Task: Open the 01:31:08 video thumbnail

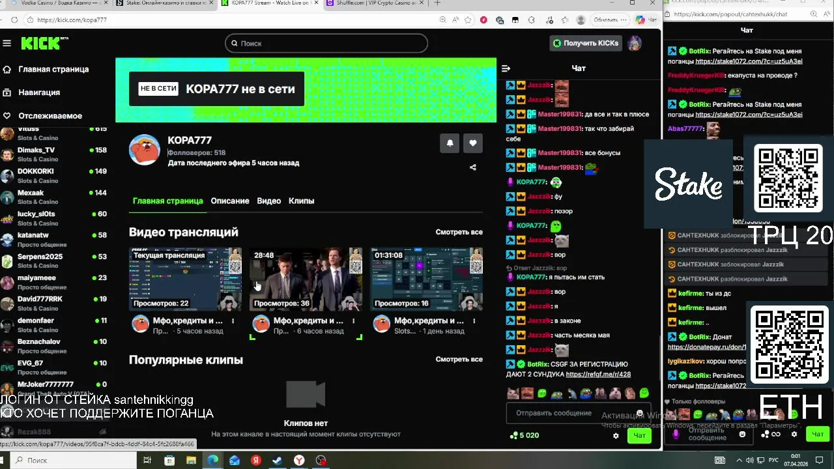Action: point(426,279)
